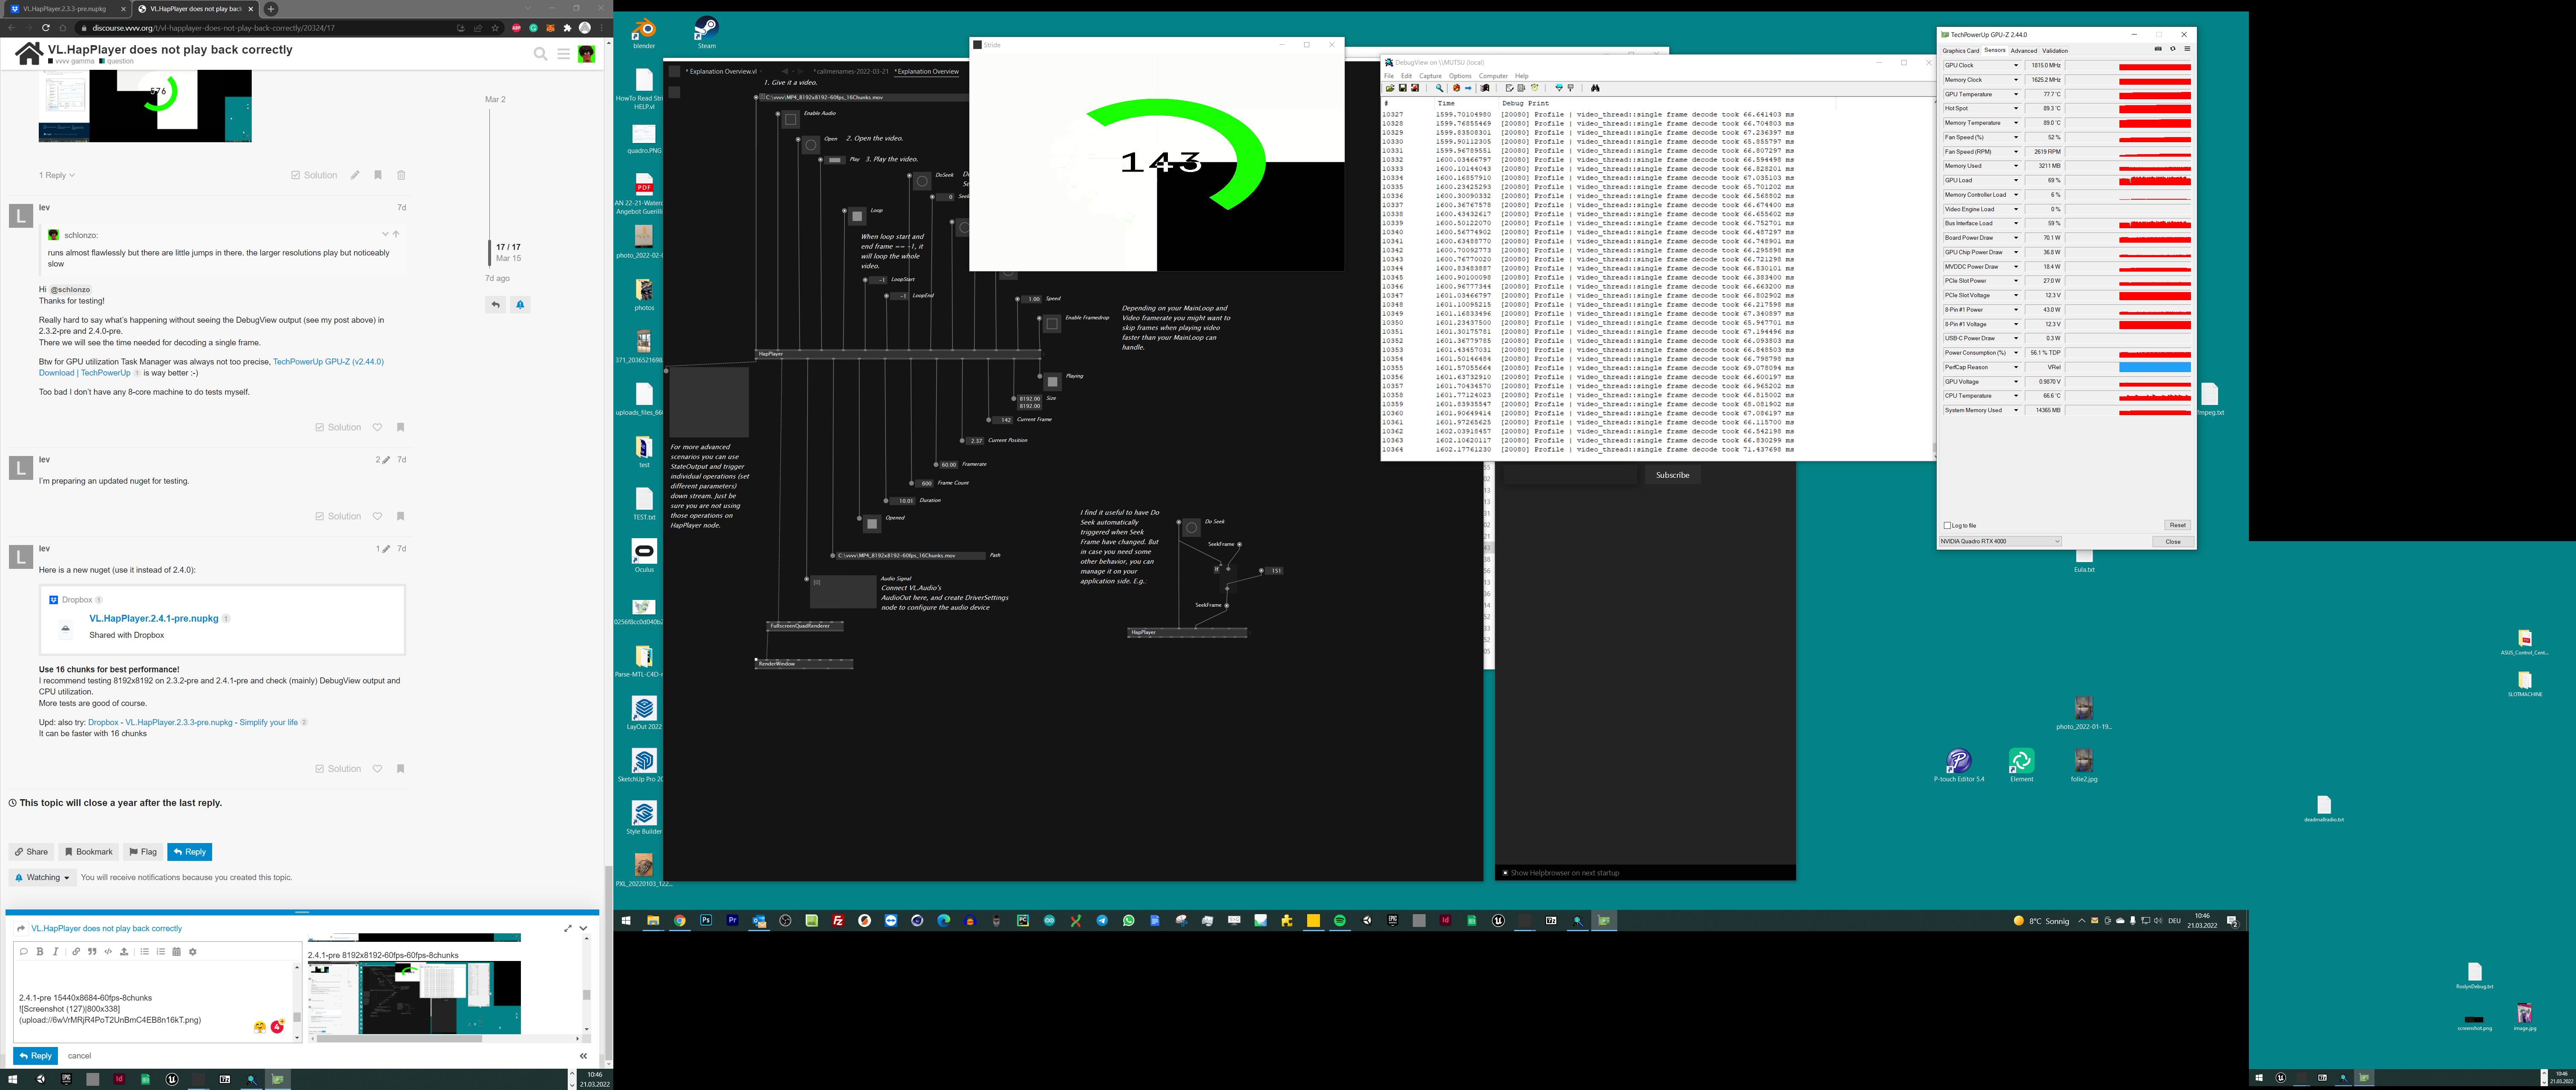Toggle the Loop switch in the vvvv patch
Screen dimensions: 2576x1090
857,216
